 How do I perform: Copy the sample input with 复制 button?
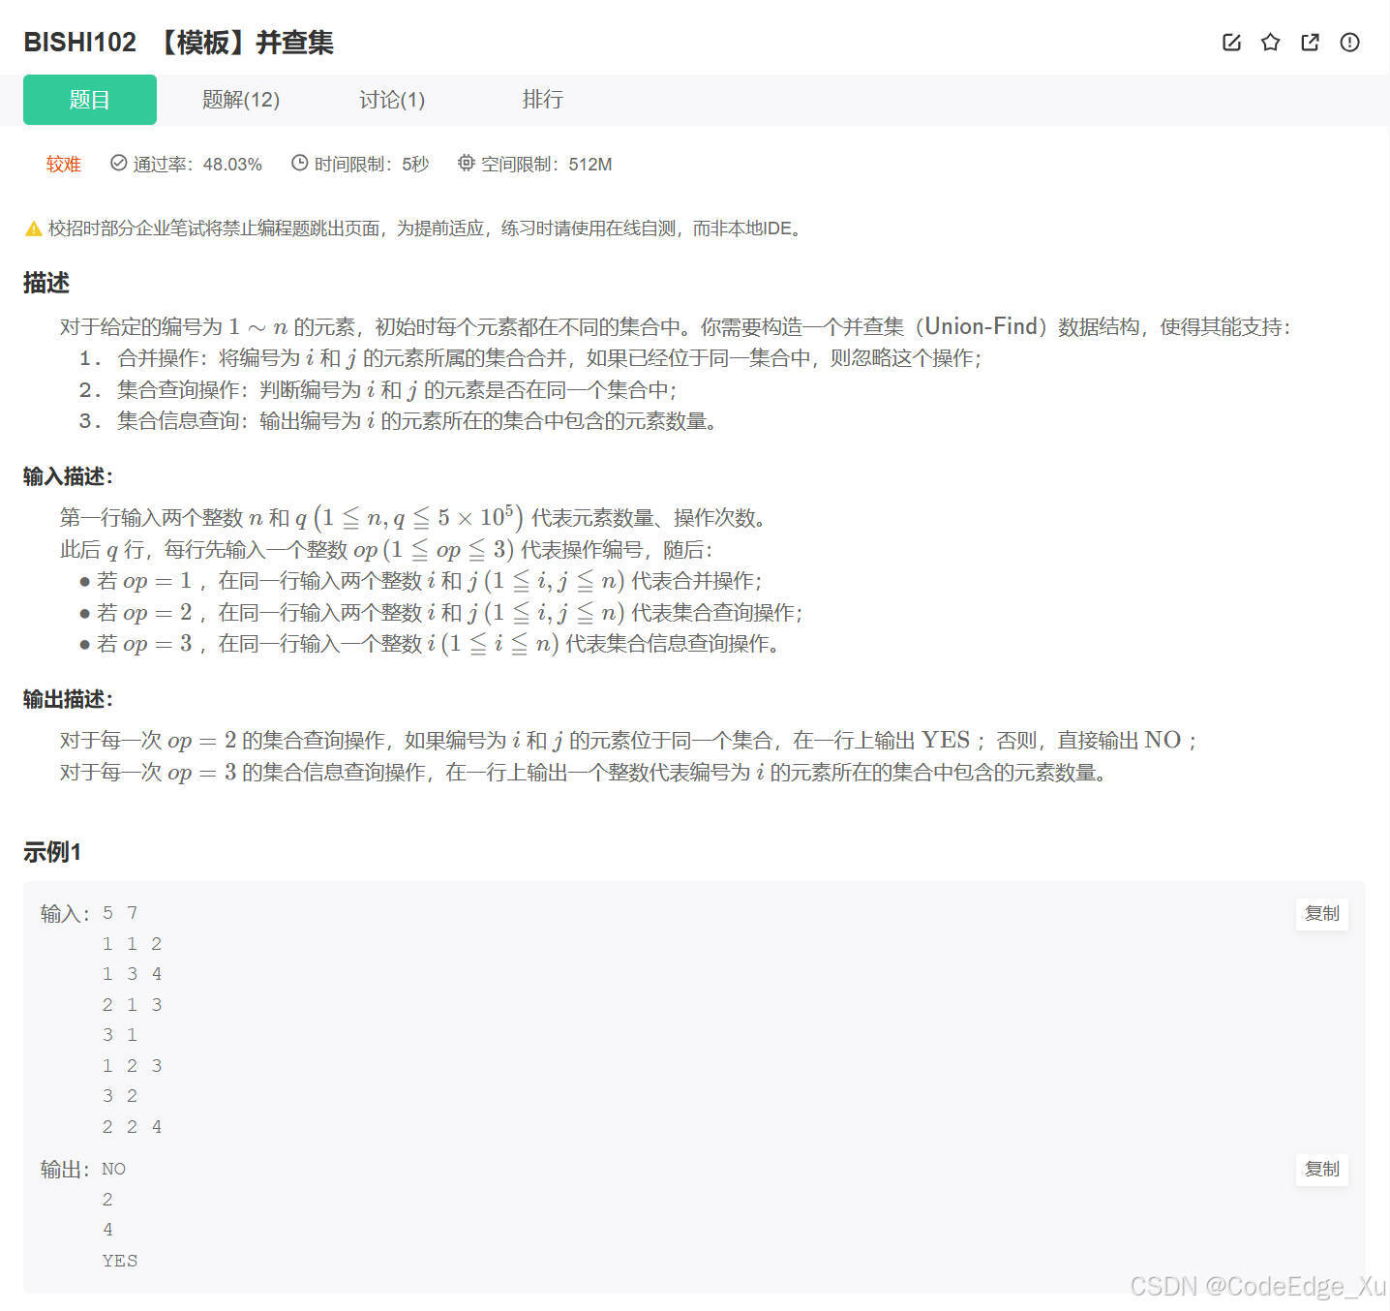coord(1321,913)
